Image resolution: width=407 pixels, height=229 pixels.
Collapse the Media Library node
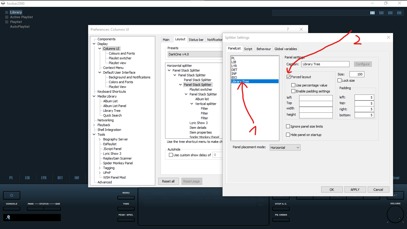(x=94, y=96)
